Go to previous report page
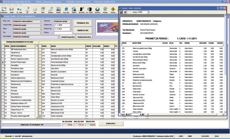This screenshot has width=230, height=139. pos(129,114)
